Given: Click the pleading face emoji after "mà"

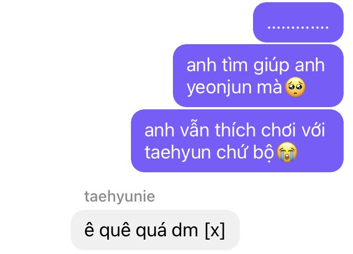Looking at the screenshot, I should tap(295, 87).
